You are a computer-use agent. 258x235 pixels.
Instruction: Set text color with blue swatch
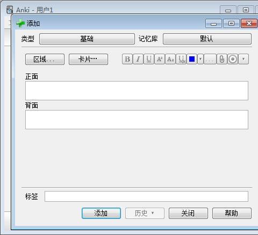pyautogui.click(x=192, y=59)
